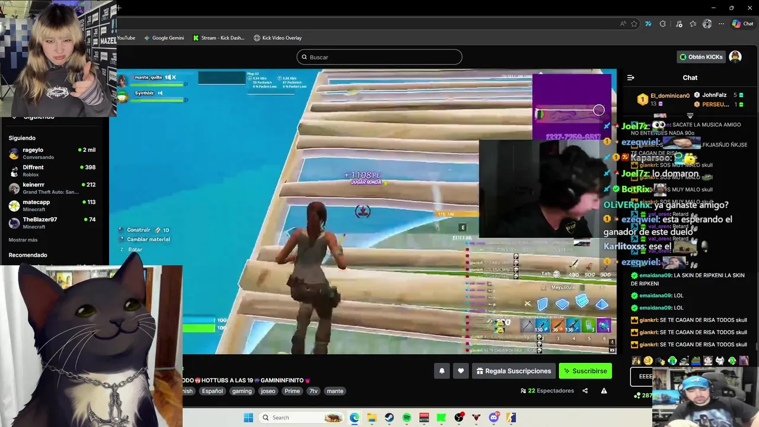Open the Kick Video Overlay bookmark

[278, 38]
